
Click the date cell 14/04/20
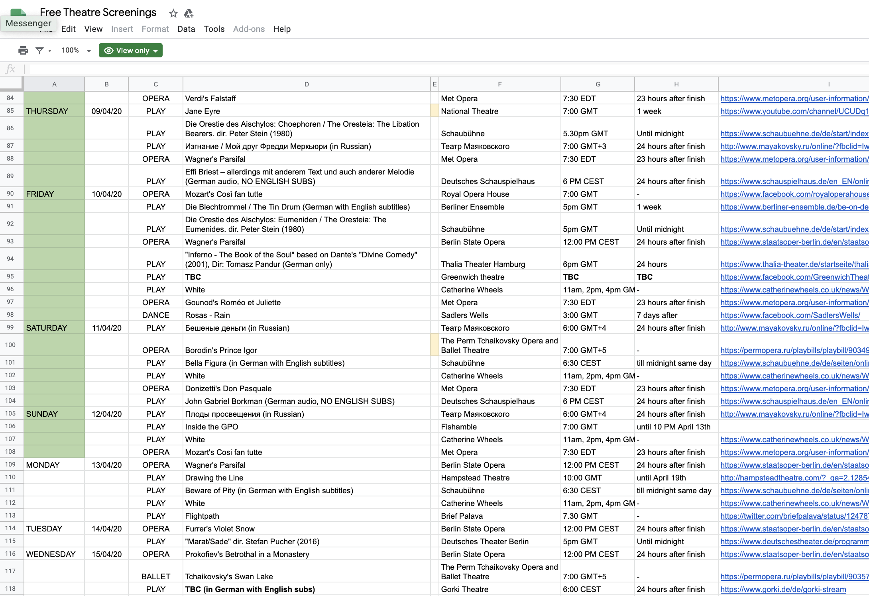(106, 528)
